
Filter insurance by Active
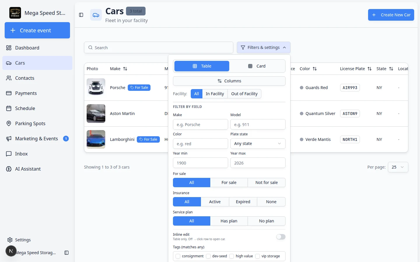215,202
